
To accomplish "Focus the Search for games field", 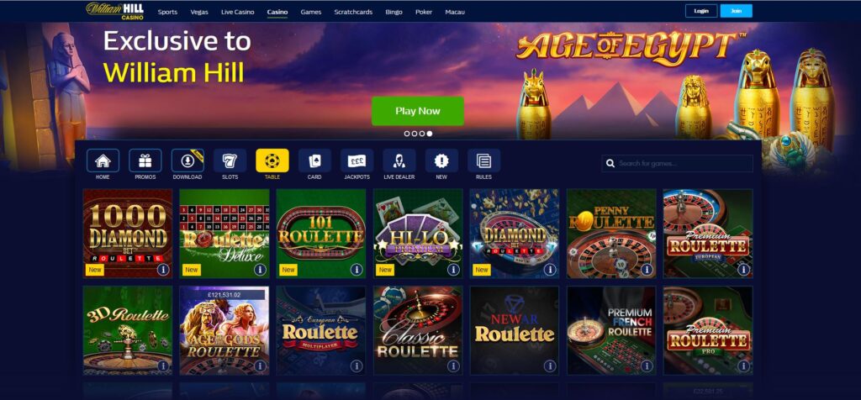I will tap(678, 163).
